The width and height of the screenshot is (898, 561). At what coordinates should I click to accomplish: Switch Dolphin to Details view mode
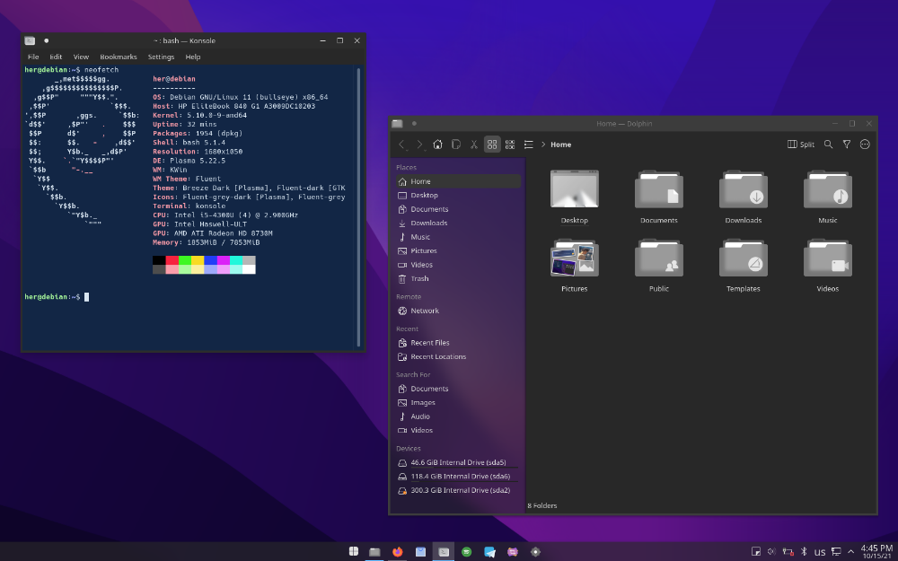pos(529,145)
